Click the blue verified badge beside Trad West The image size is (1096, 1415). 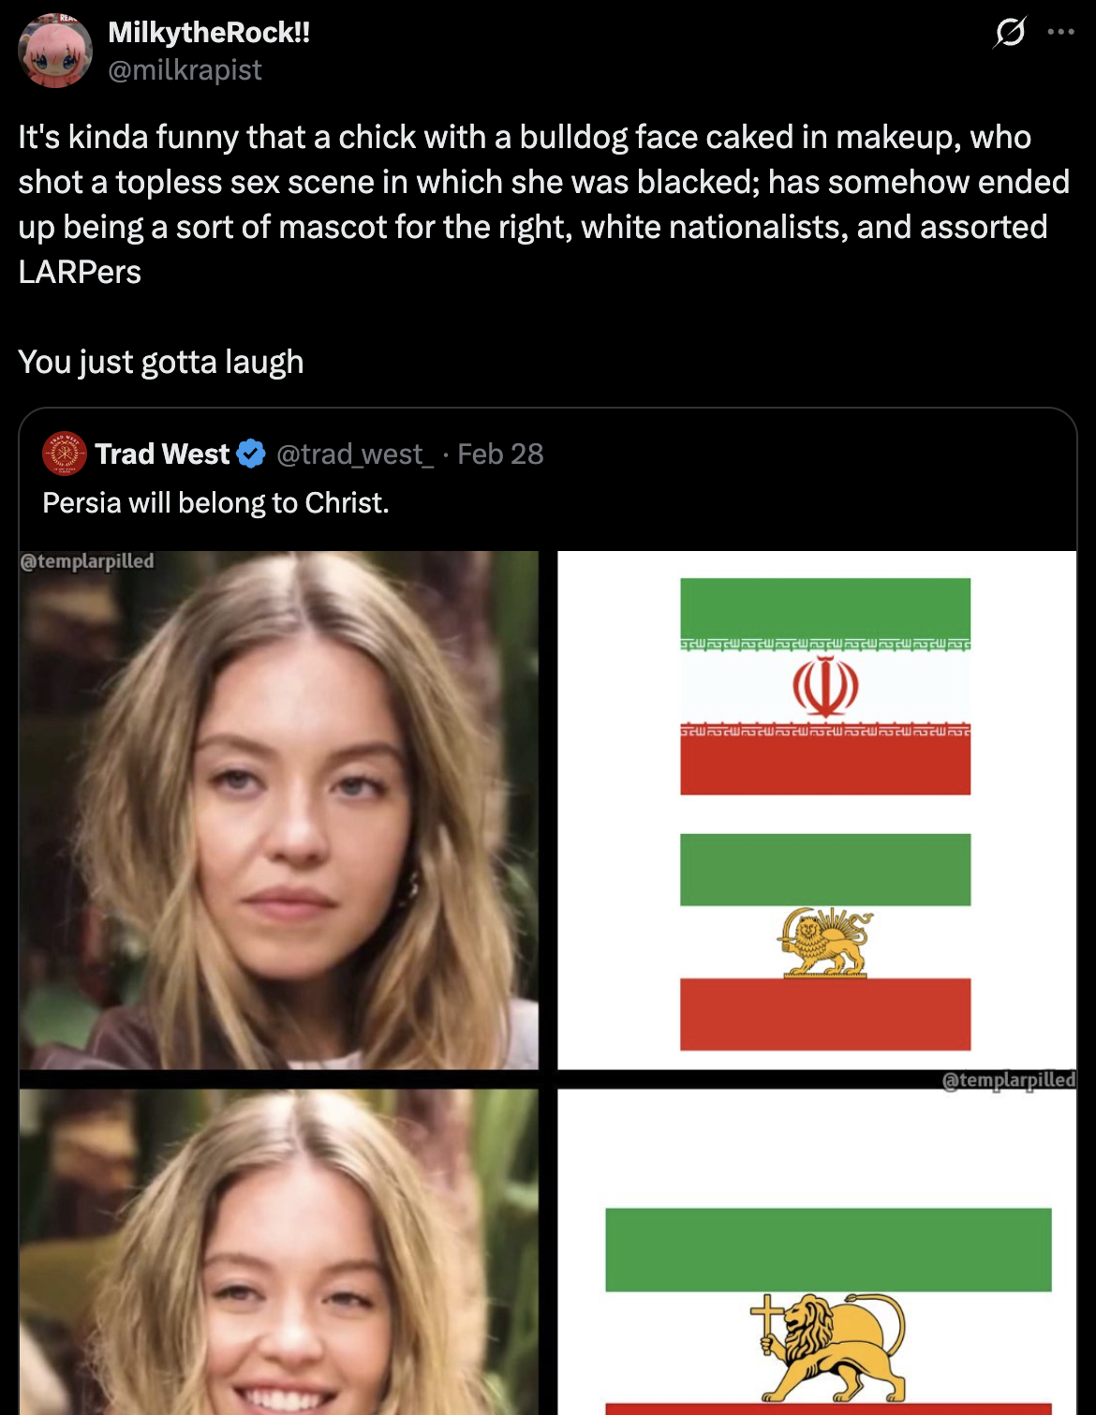(251, 454)
